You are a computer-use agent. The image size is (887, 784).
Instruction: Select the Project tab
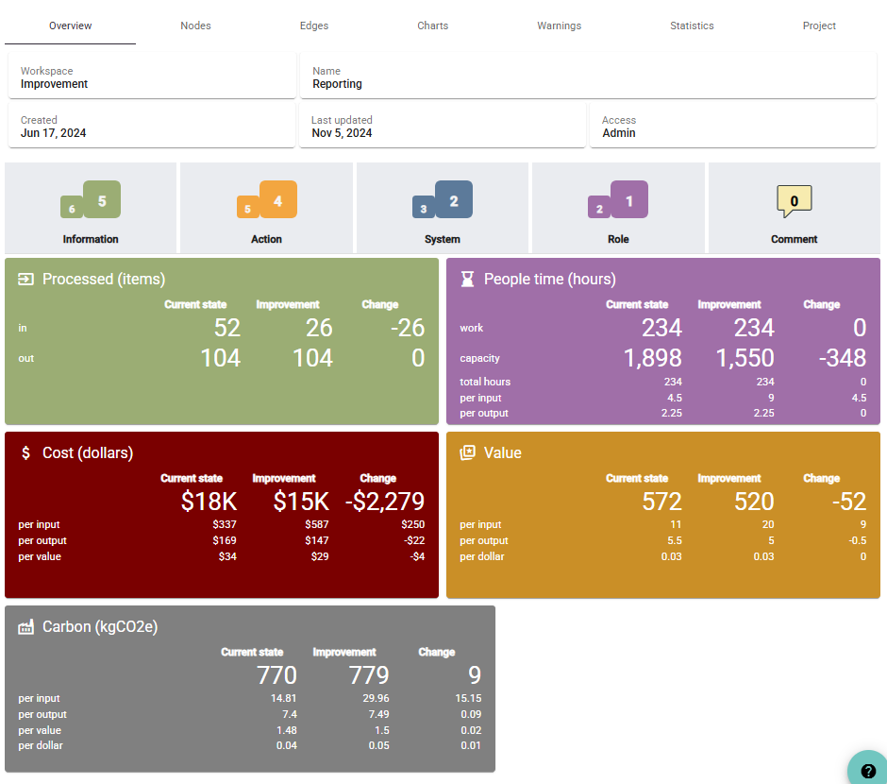(819, 26)
